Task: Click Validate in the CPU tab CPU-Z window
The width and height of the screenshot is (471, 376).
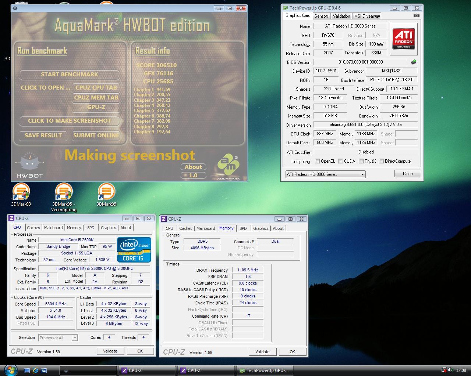Action: [110, 351]
